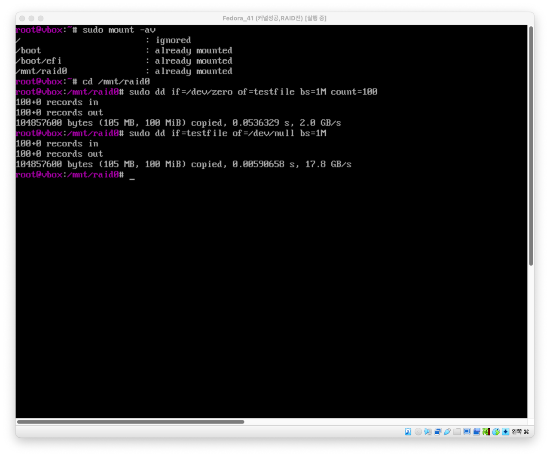
Task: Click the green CPU status chip icon
Action: tap(486, 432)
